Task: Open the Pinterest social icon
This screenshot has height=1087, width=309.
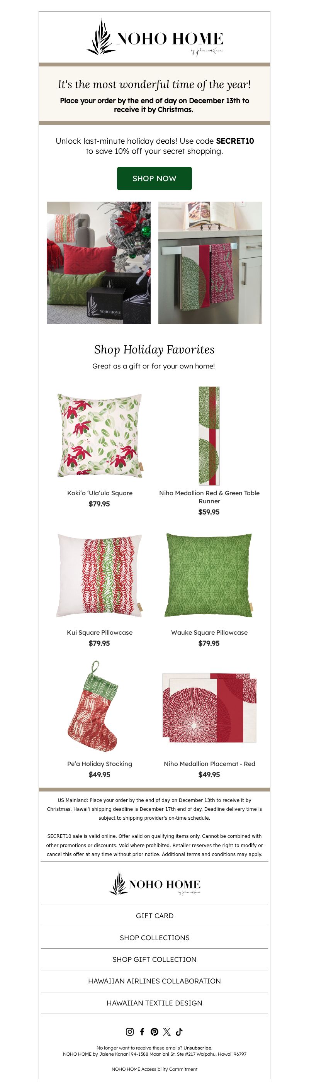Action: (x=154, y=1031)
